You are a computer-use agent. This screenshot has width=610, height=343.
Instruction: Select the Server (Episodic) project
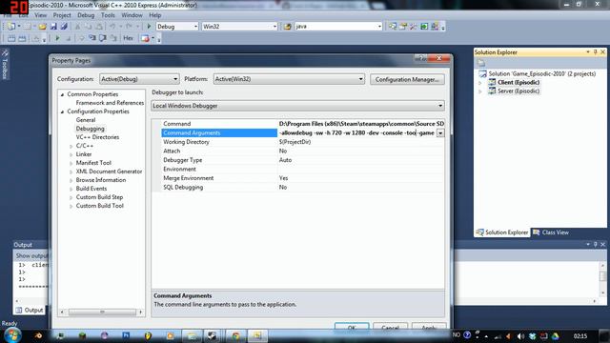(x=518, y=91)
